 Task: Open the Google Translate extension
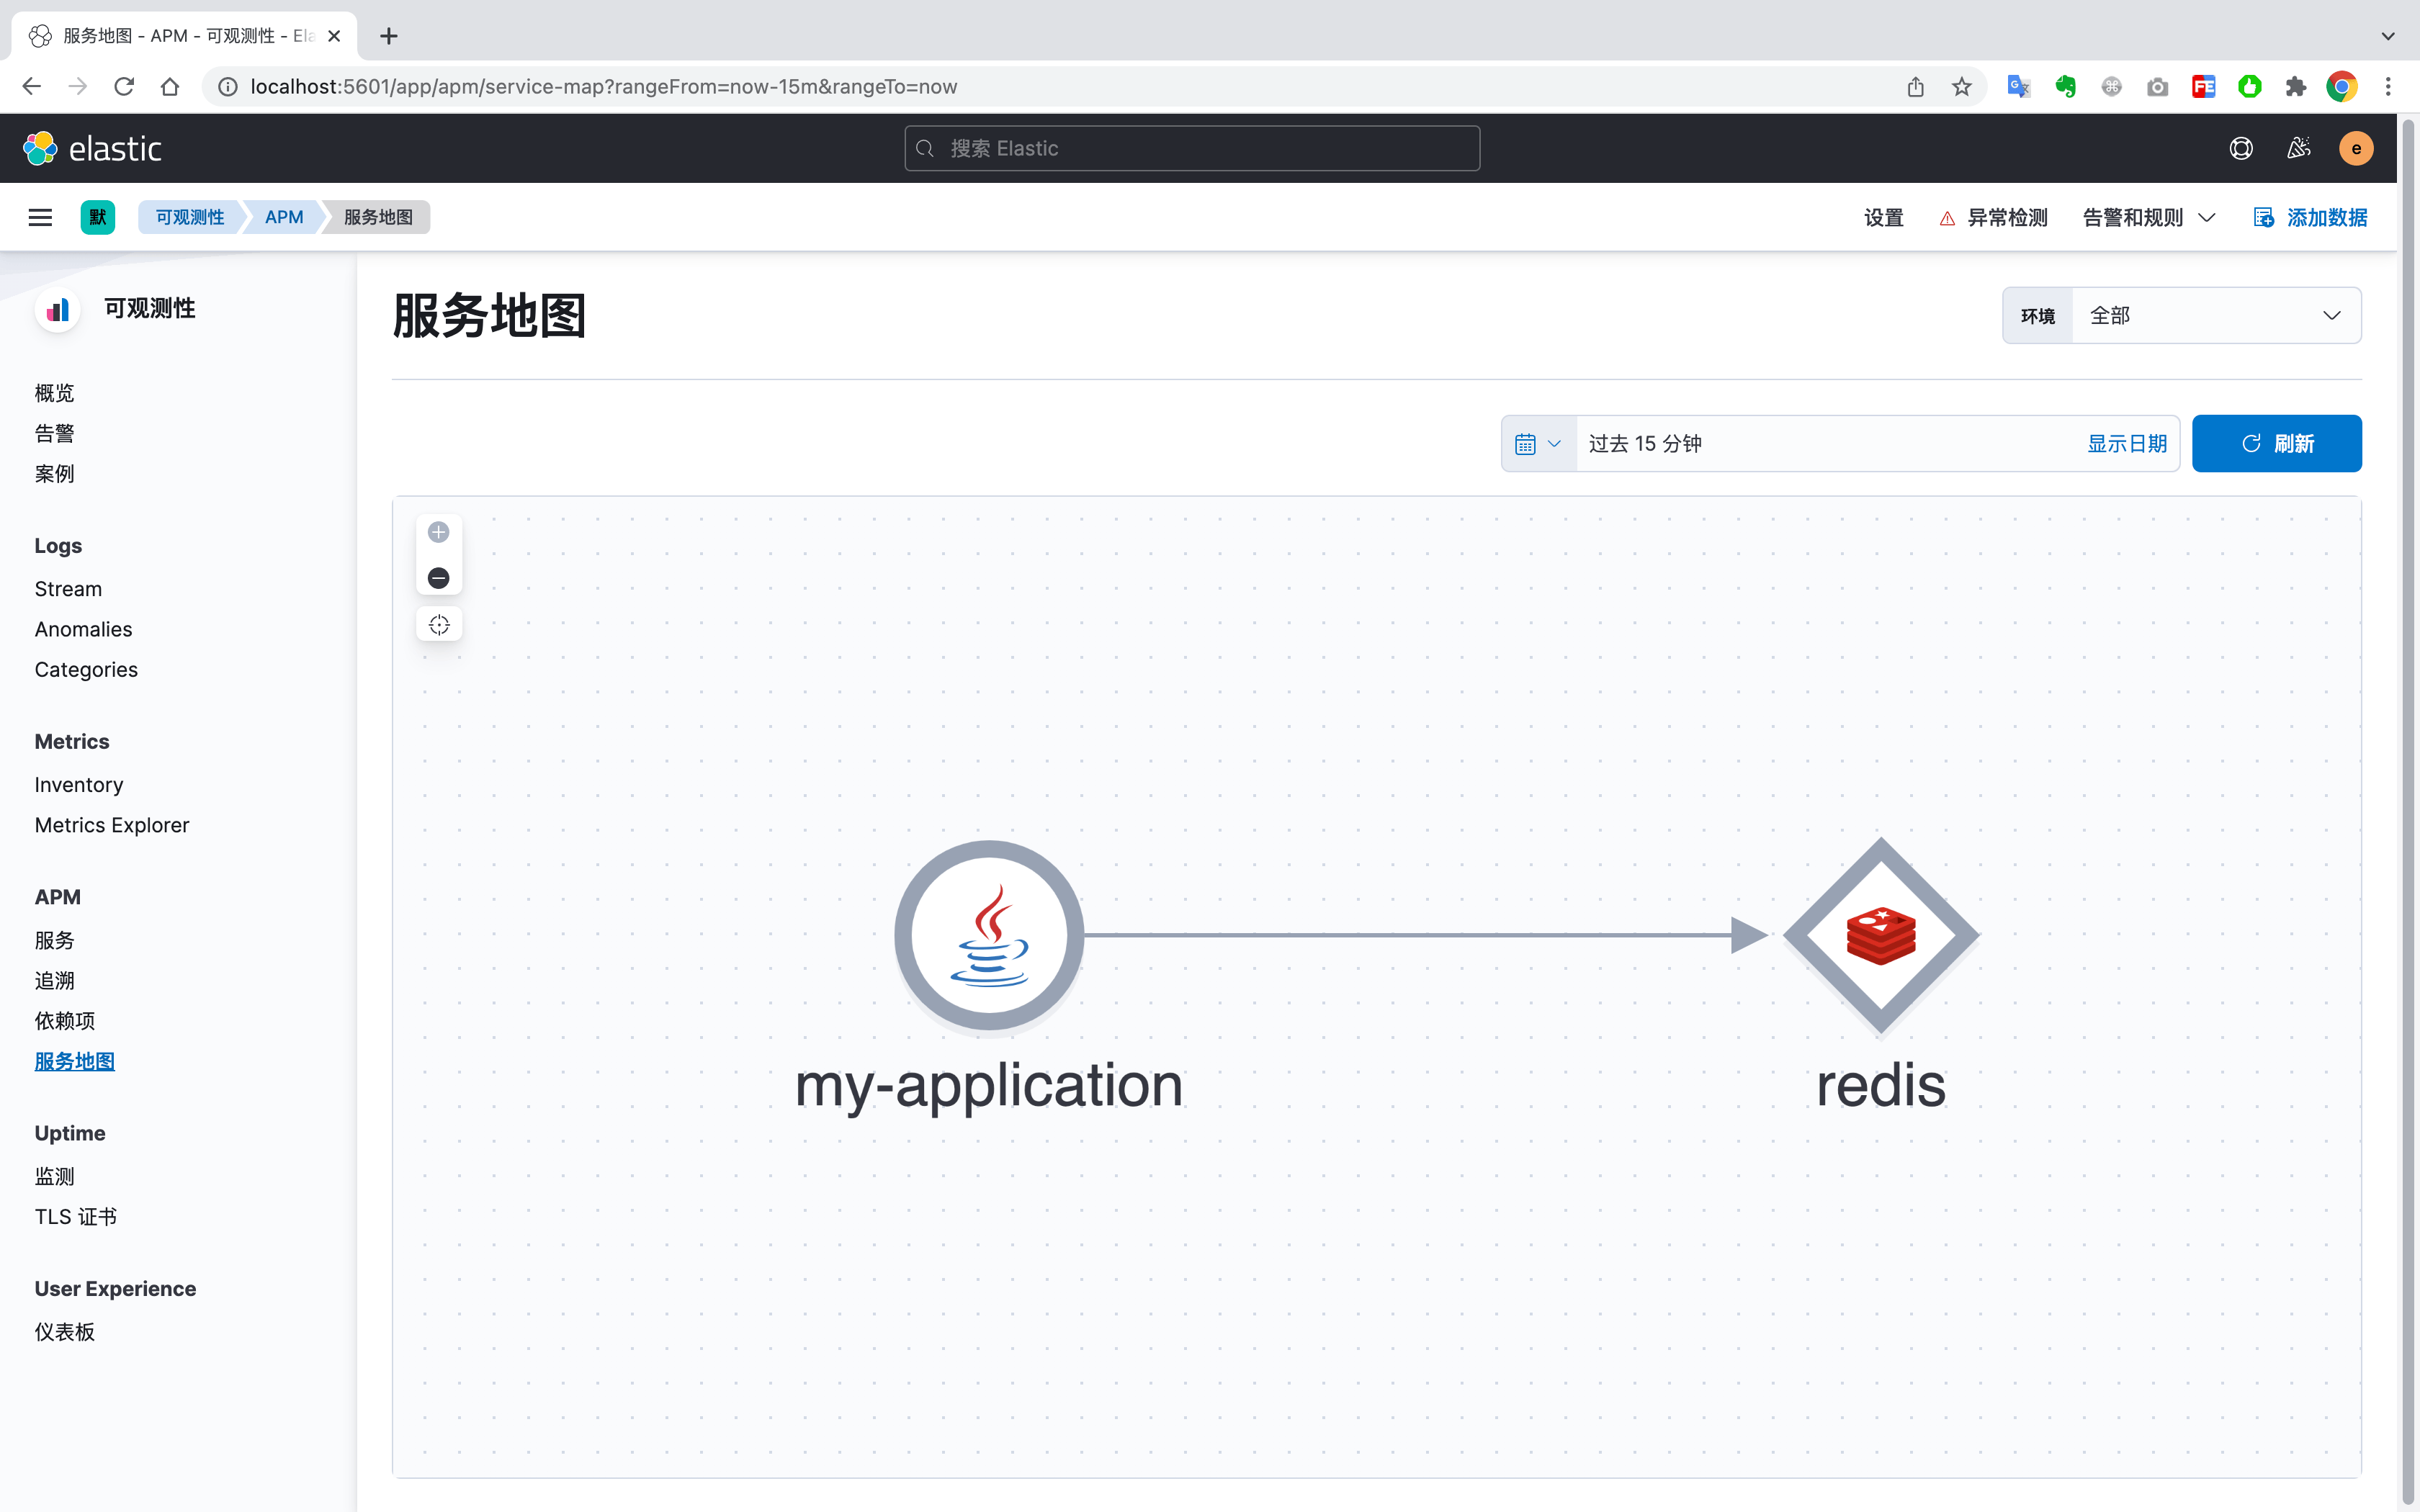click(2018, 87)
